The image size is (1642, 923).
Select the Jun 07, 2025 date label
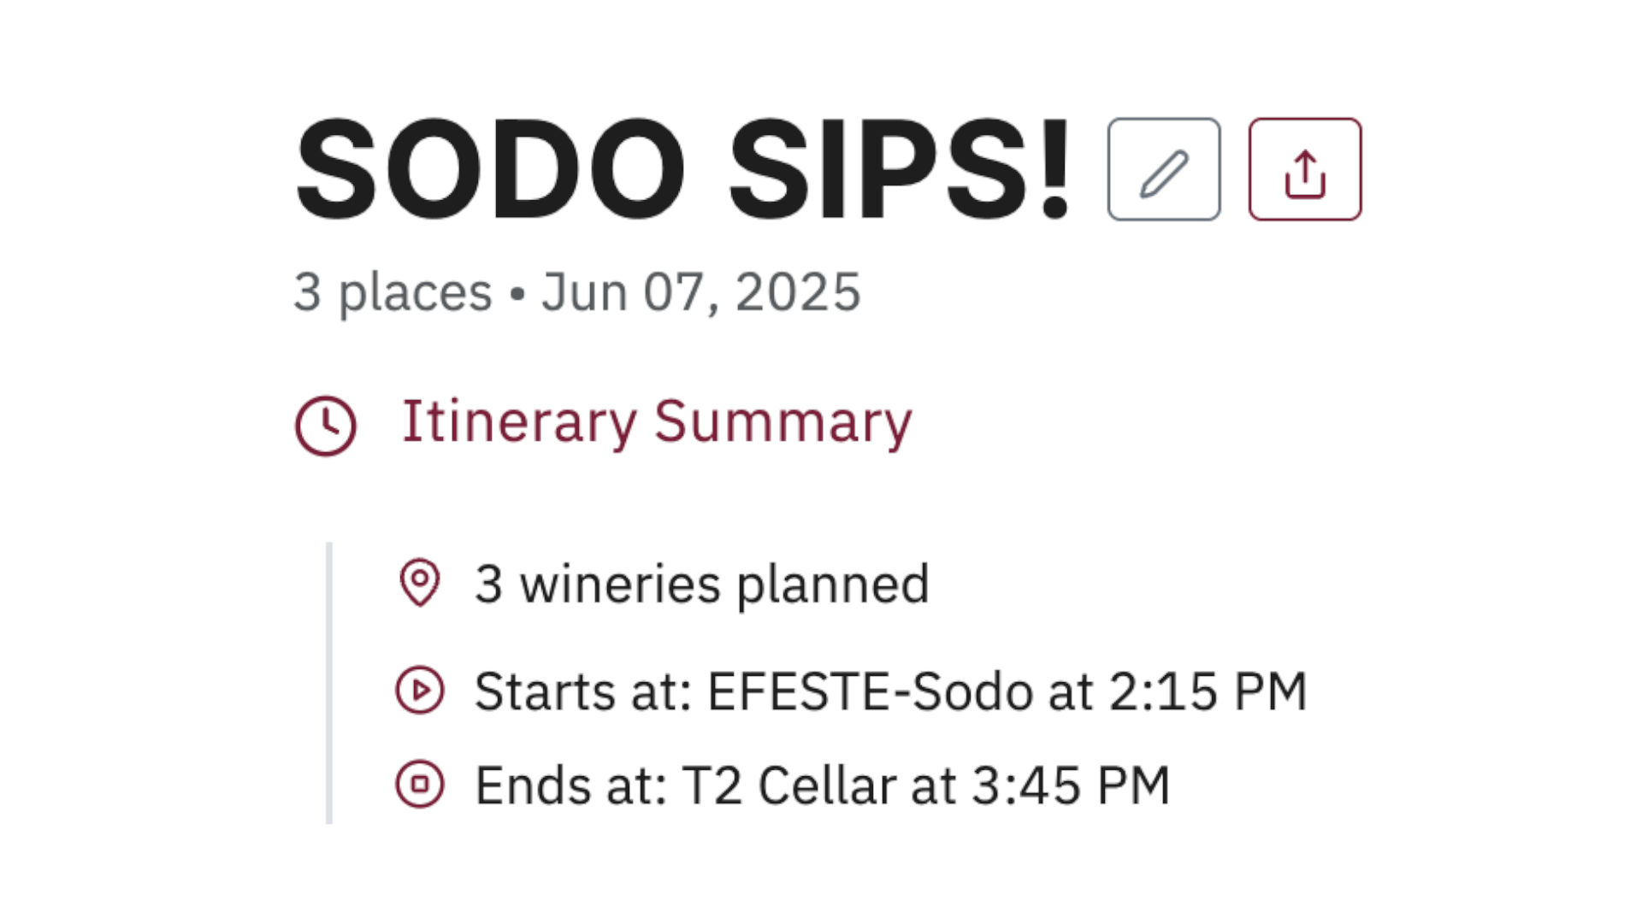700,291
